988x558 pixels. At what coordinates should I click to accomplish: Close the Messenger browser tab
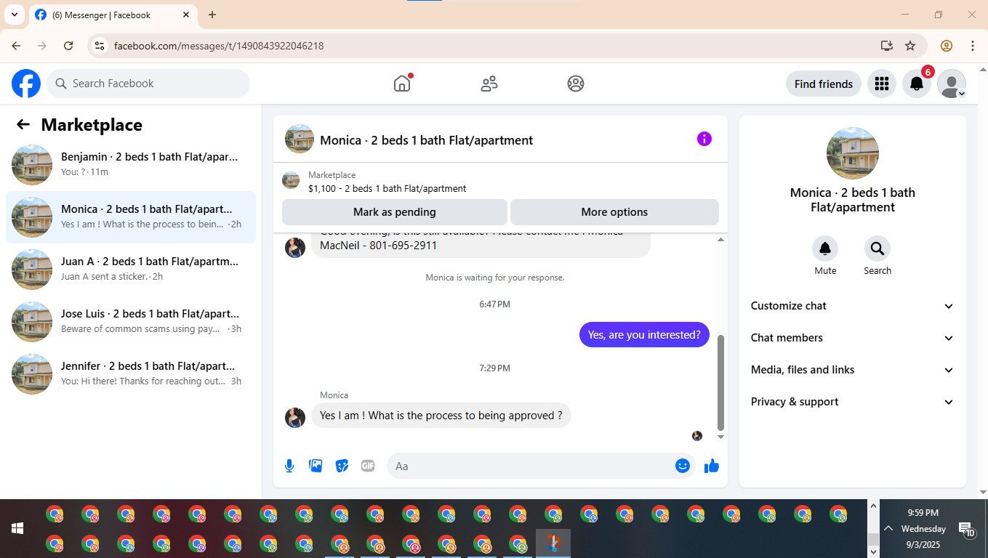(x=186, y=15)
